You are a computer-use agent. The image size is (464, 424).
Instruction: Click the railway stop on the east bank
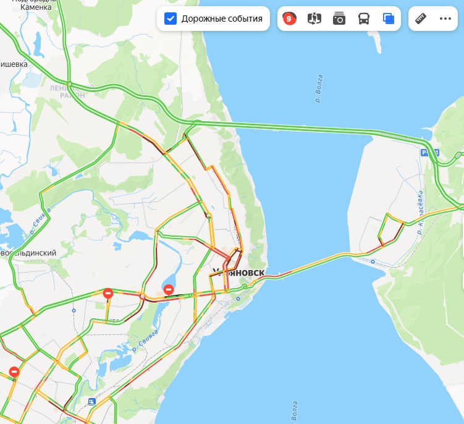tap(373, 261)
